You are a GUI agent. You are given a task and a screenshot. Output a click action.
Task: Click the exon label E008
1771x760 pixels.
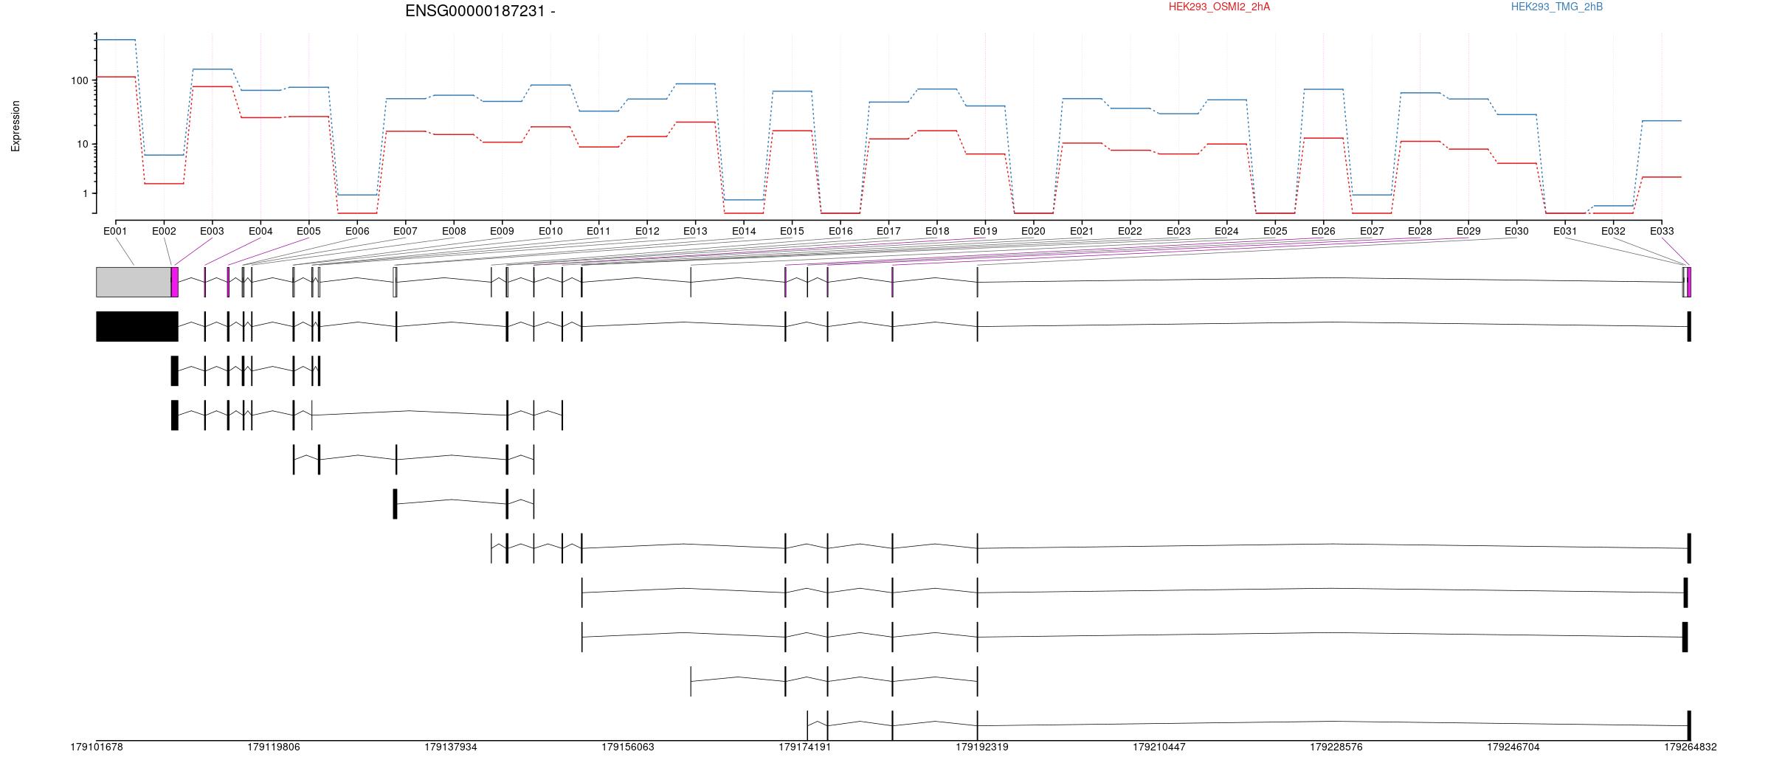click(x=454, y=231)
